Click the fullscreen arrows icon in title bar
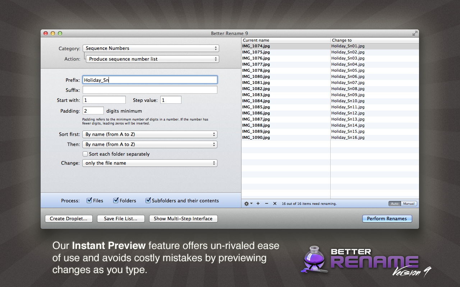 pyautogui.click(x=415, y=33)
